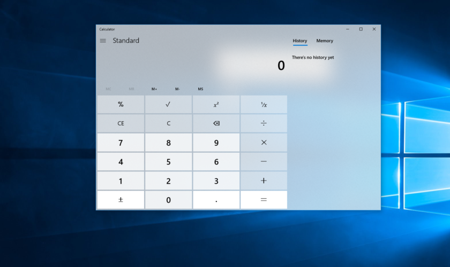Screen dimensions: 450x267
Task: Click the percent key
Action: click(121, 105)
